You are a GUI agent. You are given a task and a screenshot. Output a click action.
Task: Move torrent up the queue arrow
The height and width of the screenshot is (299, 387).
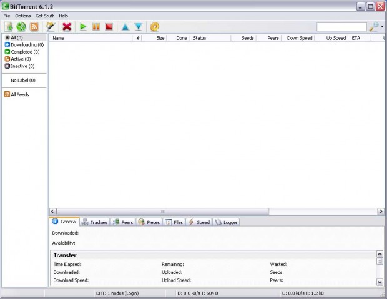coord(125,27)
